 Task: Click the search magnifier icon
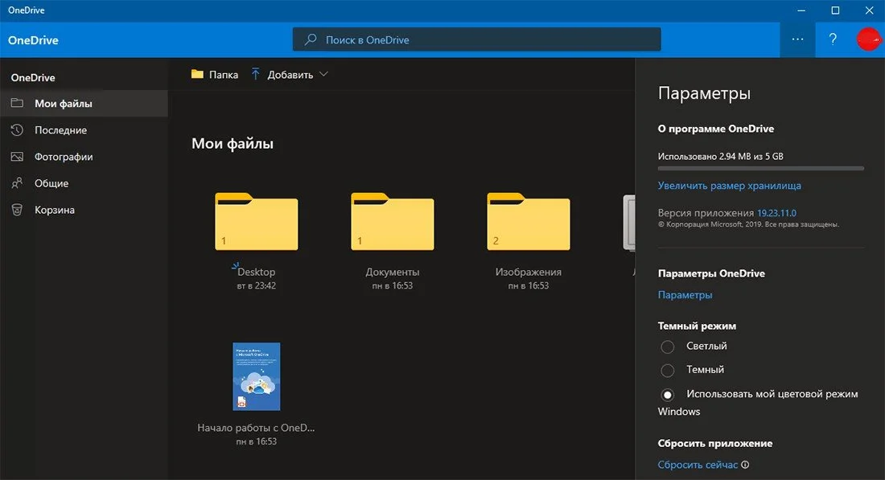(311, 39)
